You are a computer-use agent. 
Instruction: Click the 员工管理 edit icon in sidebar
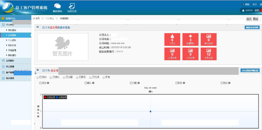[x=3, y=66]
